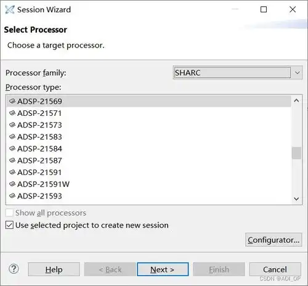Open the Processor family dropdown arrow
This screenshot has height=286, width=308.
[x=297, y=73]
